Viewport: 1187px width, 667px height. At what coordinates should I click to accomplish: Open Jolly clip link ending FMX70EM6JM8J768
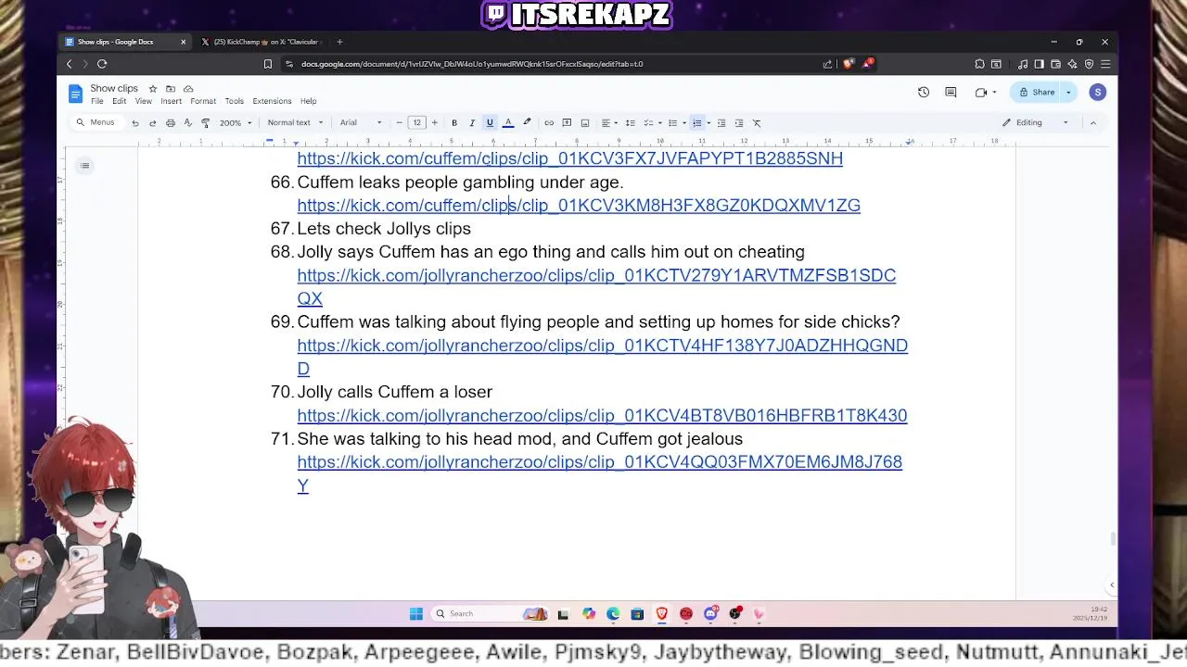coord(599,461)
